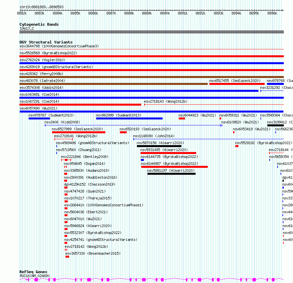Screen dimensions: 293x283
Task: Click the nsv962999 Sudmant2013 label
Action: [x=119, y=115]
